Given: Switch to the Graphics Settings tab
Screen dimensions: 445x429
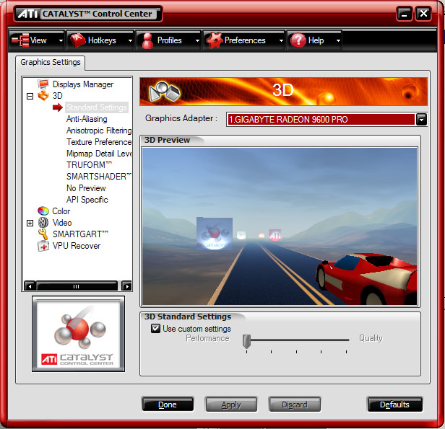Looking at the screenshot, I should click(50, 63).
